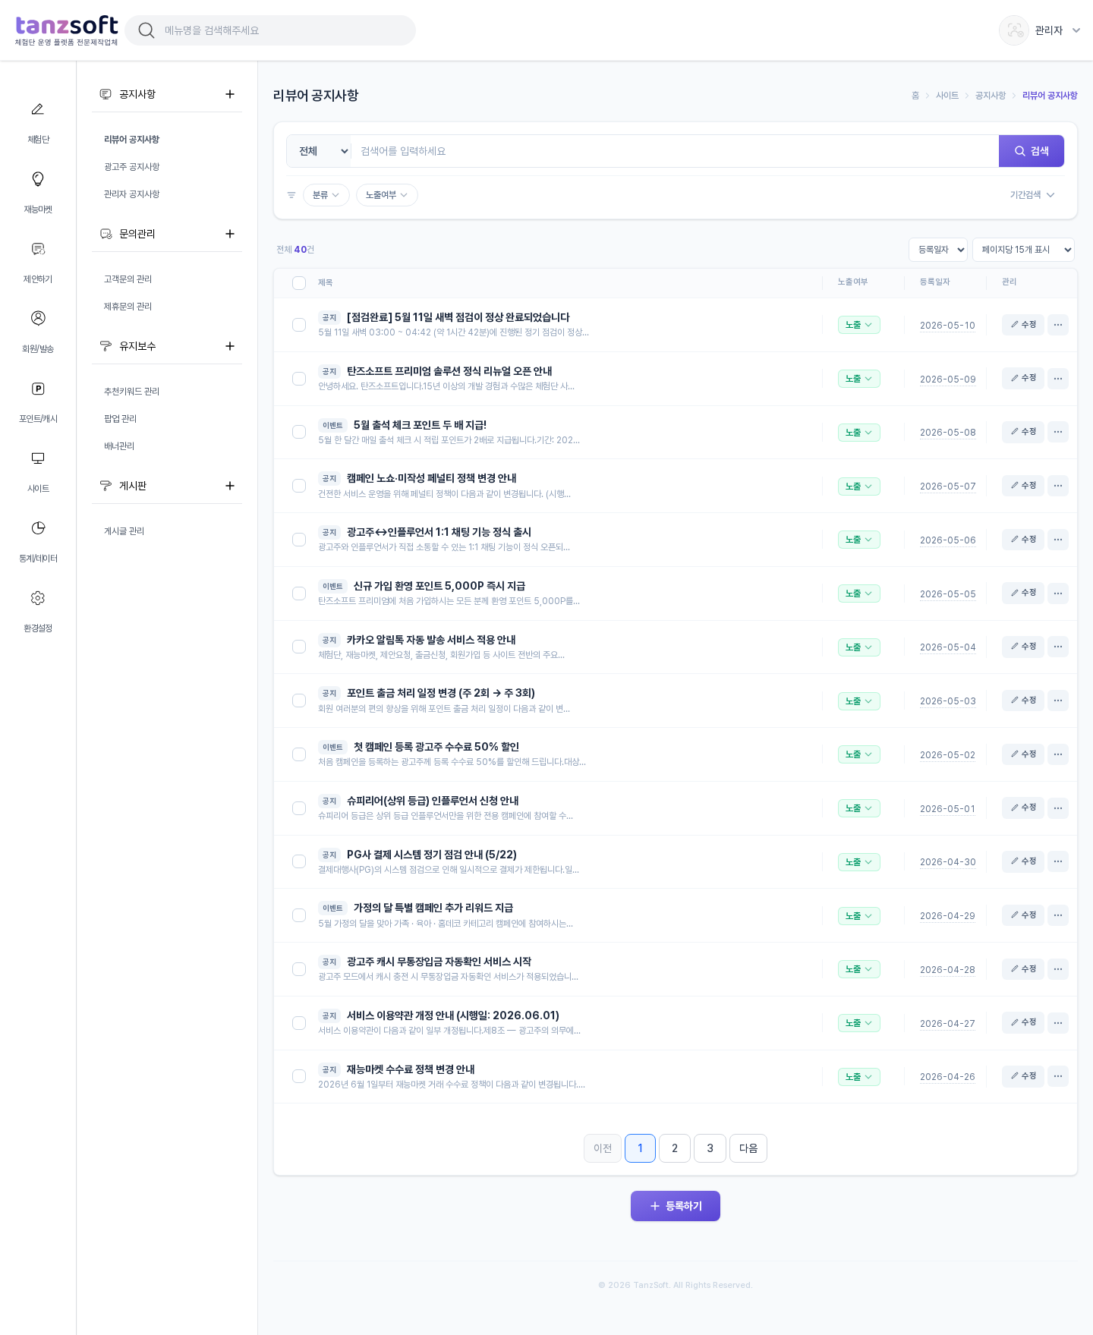Viewport: 1093px width, 1335px height.
Task: Open 팝업 관리 menu item
Action: [x=121, y=419]
